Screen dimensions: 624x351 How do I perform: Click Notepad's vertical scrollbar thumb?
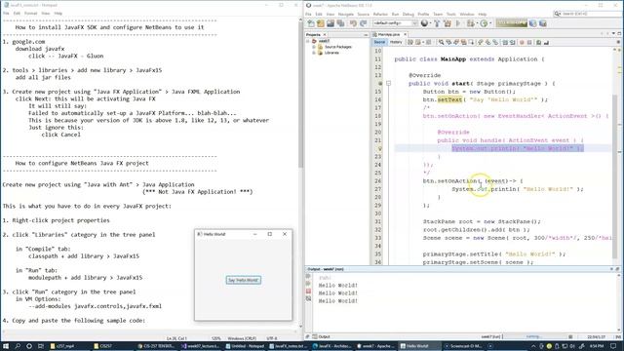click(301, 96)
